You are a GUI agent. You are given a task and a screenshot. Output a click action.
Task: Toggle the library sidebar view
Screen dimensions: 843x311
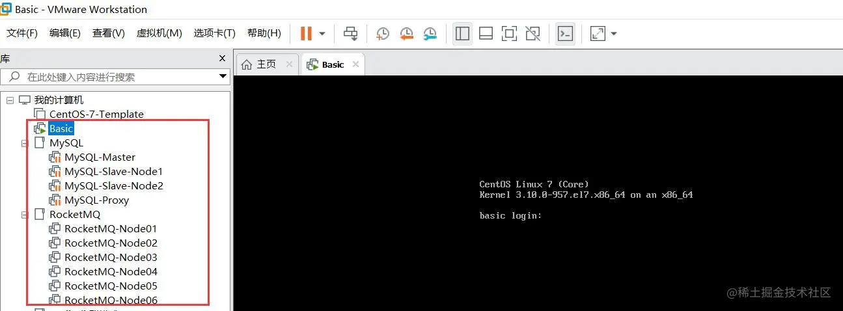click(462, 33)
